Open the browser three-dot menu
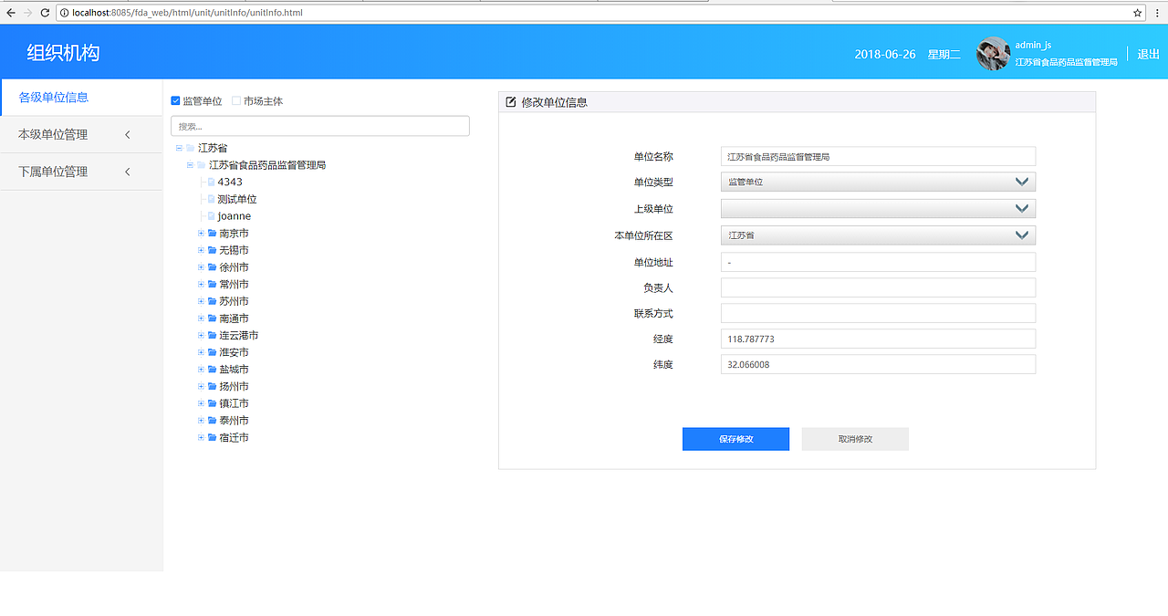 1159,14
